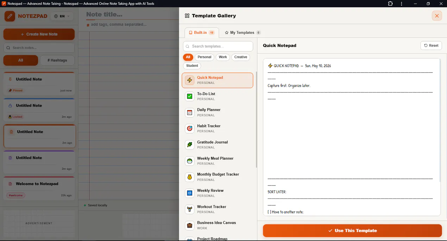Click the Search templates field
This screenshot has width=447, height=241.
(218, 46)
